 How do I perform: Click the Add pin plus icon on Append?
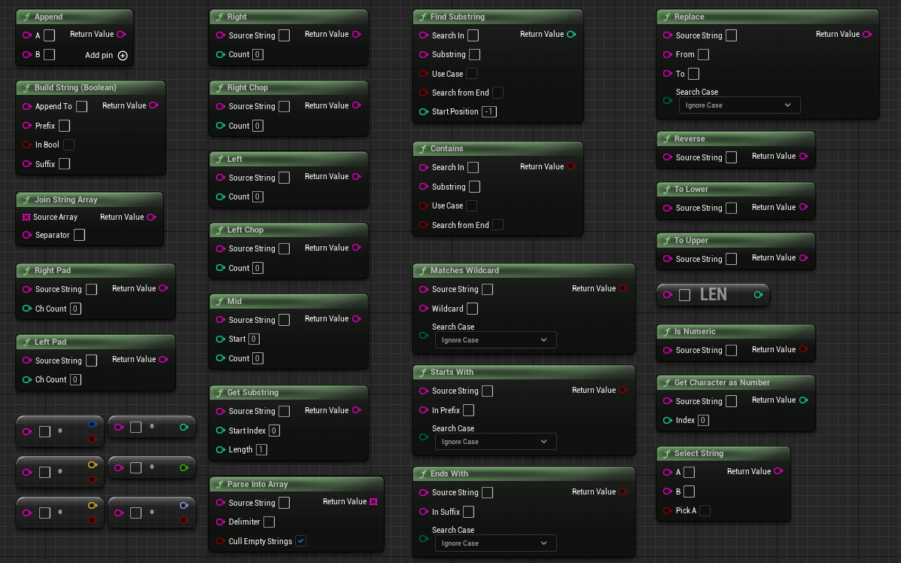[x=123, y=56]
